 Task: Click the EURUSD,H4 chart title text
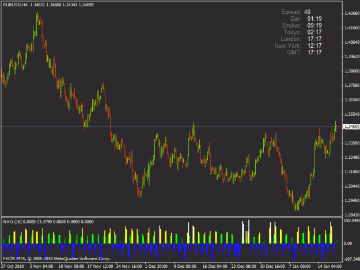click(15, 5)
